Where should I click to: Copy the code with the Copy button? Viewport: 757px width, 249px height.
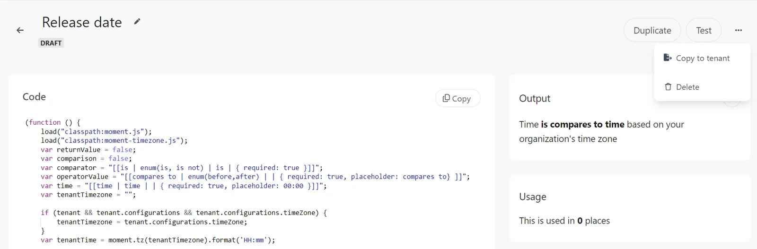pyautogui.click(x=458, y=98)
